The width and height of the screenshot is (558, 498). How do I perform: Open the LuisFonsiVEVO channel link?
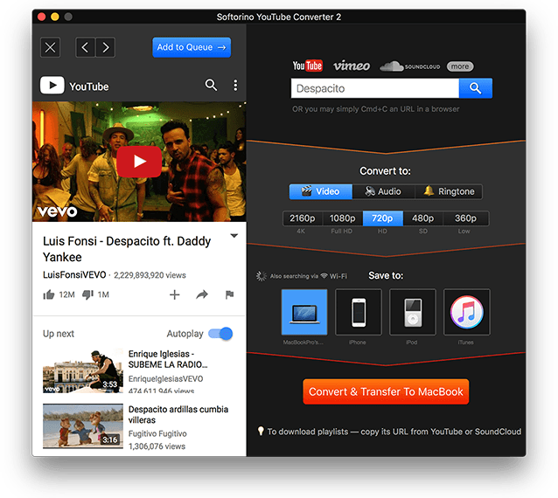[x=74, y=274]
